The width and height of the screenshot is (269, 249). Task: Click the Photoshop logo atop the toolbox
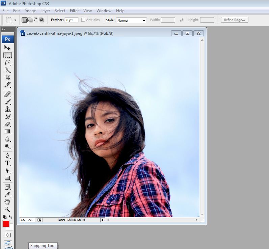tap(7, 39)
